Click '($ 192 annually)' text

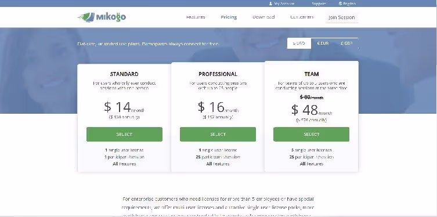[218, 117]
